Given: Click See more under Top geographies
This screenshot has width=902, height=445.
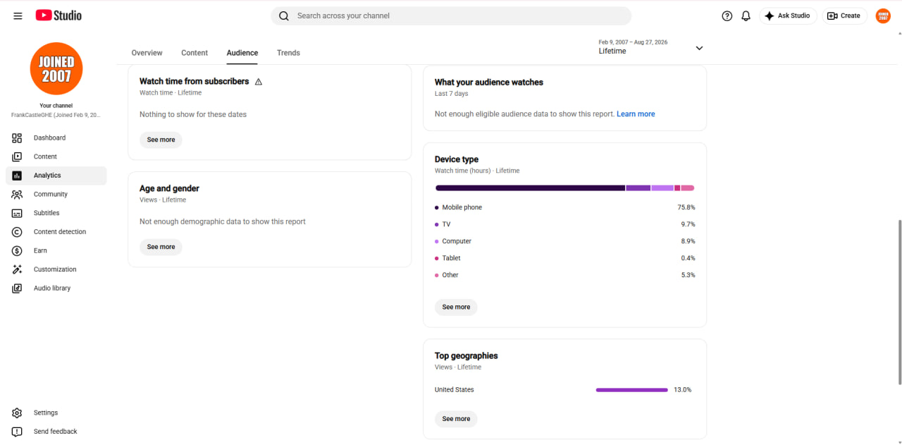Looking at the screenshot, I should click(456, 419).
